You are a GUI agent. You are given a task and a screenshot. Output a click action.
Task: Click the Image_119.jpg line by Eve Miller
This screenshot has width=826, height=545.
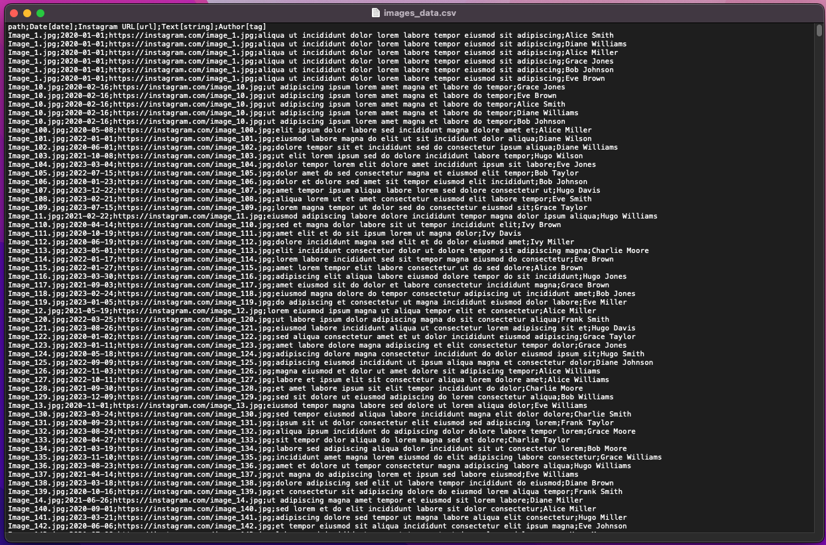(318, 302)
